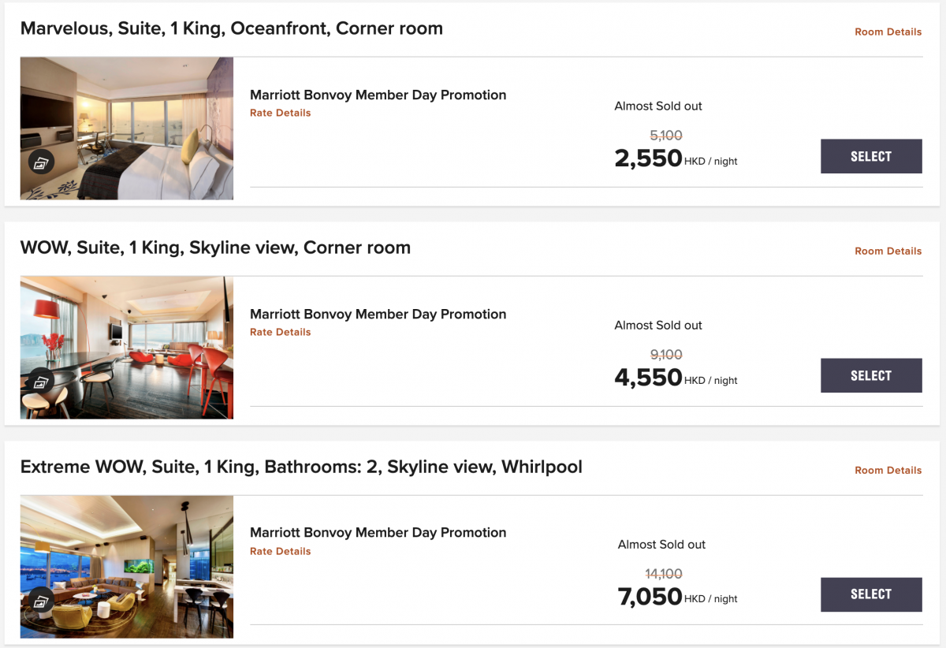Viewport: 946px width, 648px height.
Task: Open Room Details for Marvelous Suite
Action: (x=888, y=32)
